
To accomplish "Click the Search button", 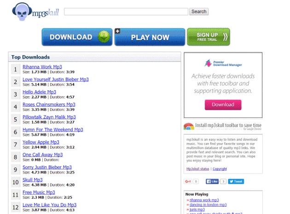I will [x=199, y=12].
